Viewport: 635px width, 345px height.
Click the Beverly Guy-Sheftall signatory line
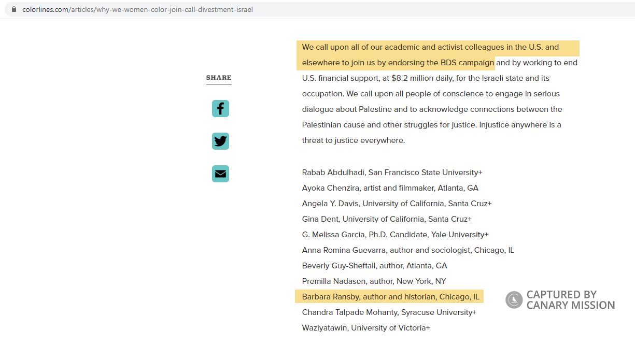(x=374, y=266)
